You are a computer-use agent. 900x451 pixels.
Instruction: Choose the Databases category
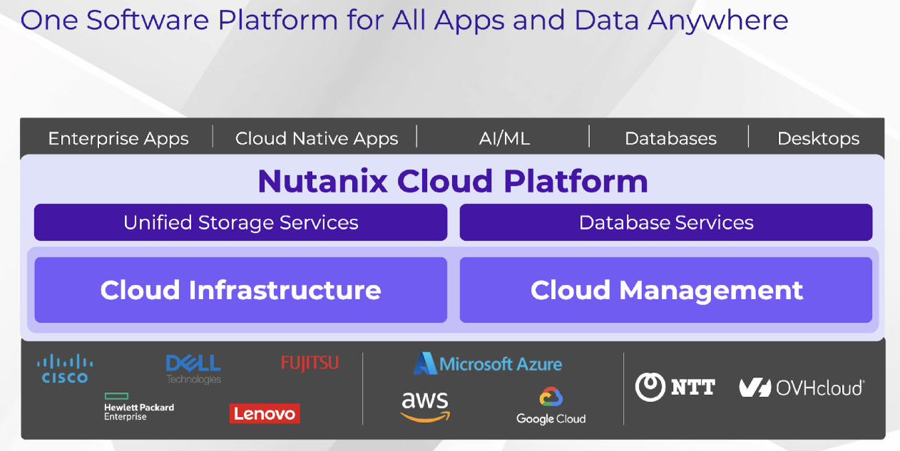point(670,138)
